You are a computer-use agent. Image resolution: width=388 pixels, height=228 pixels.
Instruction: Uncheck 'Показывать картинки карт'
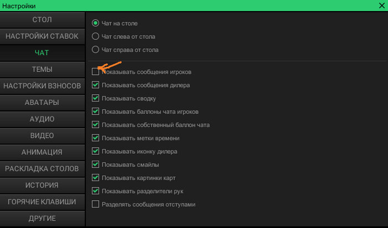[95, 178]
